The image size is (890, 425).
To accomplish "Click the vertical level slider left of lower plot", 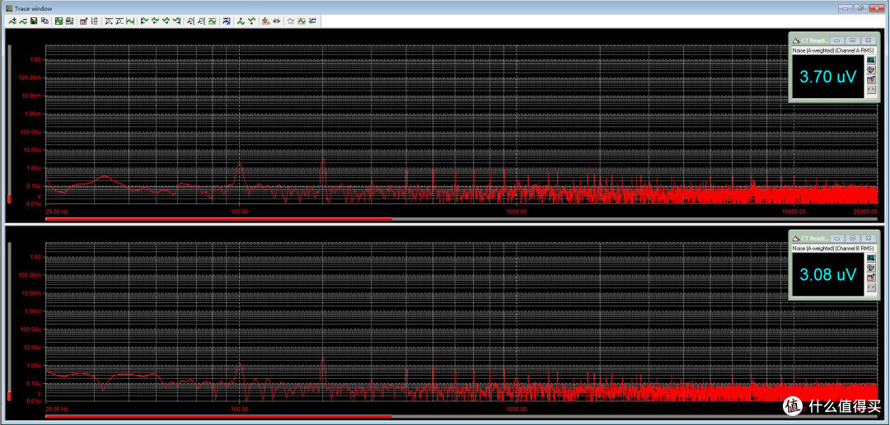I will [9, 322].
